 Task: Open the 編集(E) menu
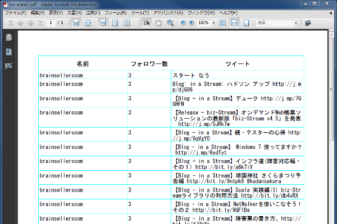38,13
